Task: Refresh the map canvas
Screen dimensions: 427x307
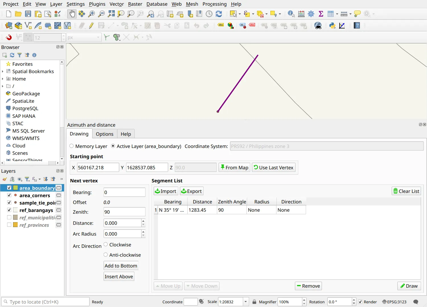Action: pos(219,14)
